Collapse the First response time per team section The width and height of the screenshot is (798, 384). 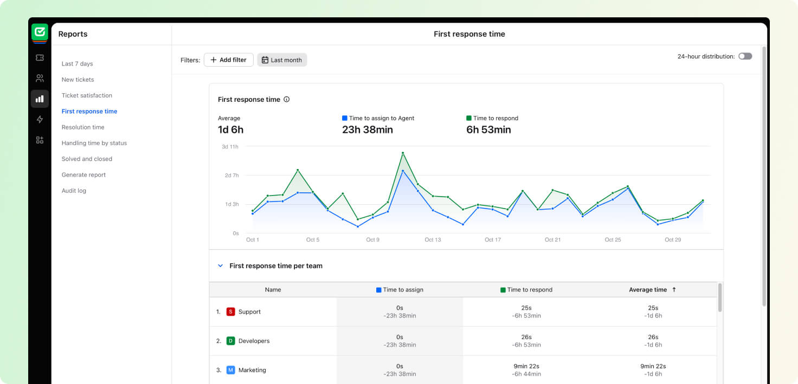220,266
